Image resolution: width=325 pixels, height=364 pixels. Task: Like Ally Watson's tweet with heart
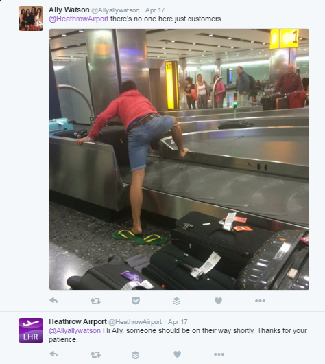[x=218, y=301]
